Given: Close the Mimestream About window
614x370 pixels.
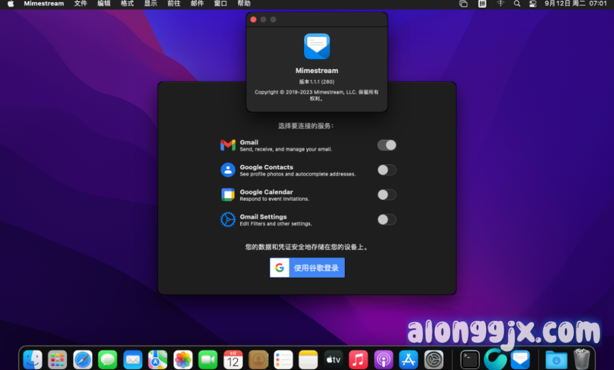Looking at the screenshot, I should [254, 20].
